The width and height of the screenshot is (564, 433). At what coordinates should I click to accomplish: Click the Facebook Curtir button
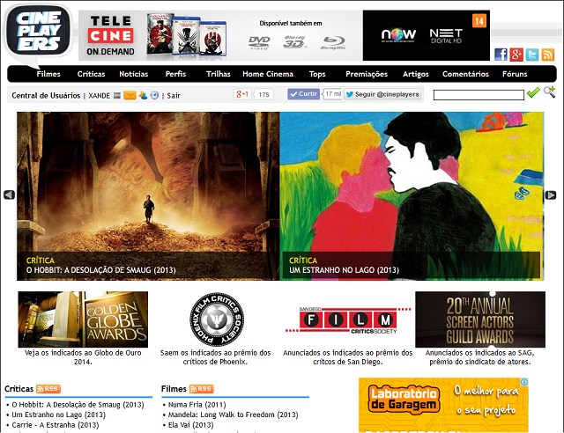(x=303, y=94)
